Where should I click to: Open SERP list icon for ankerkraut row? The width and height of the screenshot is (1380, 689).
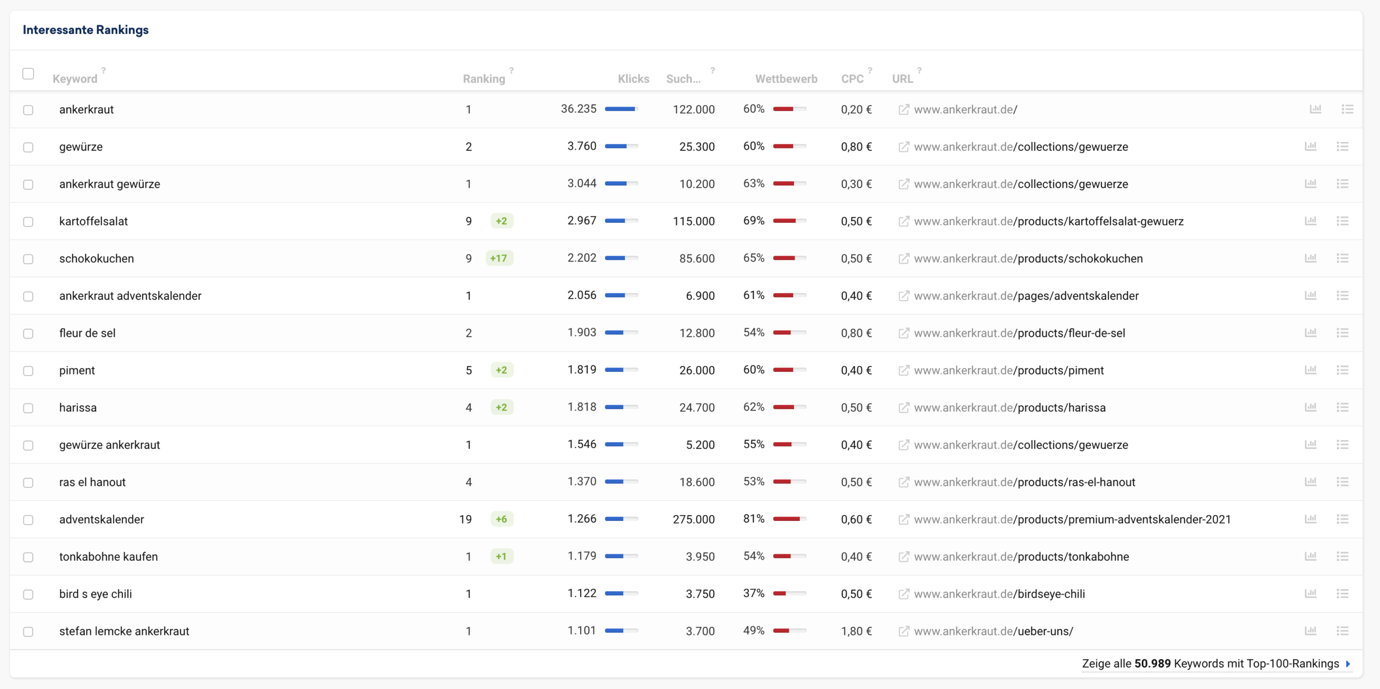(1347, 109)
